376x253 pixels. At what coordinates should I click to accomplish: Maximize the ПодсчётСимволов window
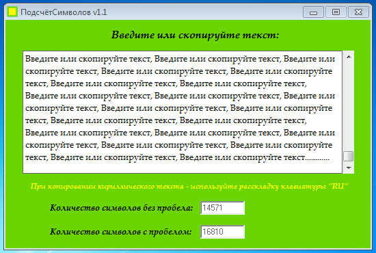pyautogui.click(x=336, y=12)
